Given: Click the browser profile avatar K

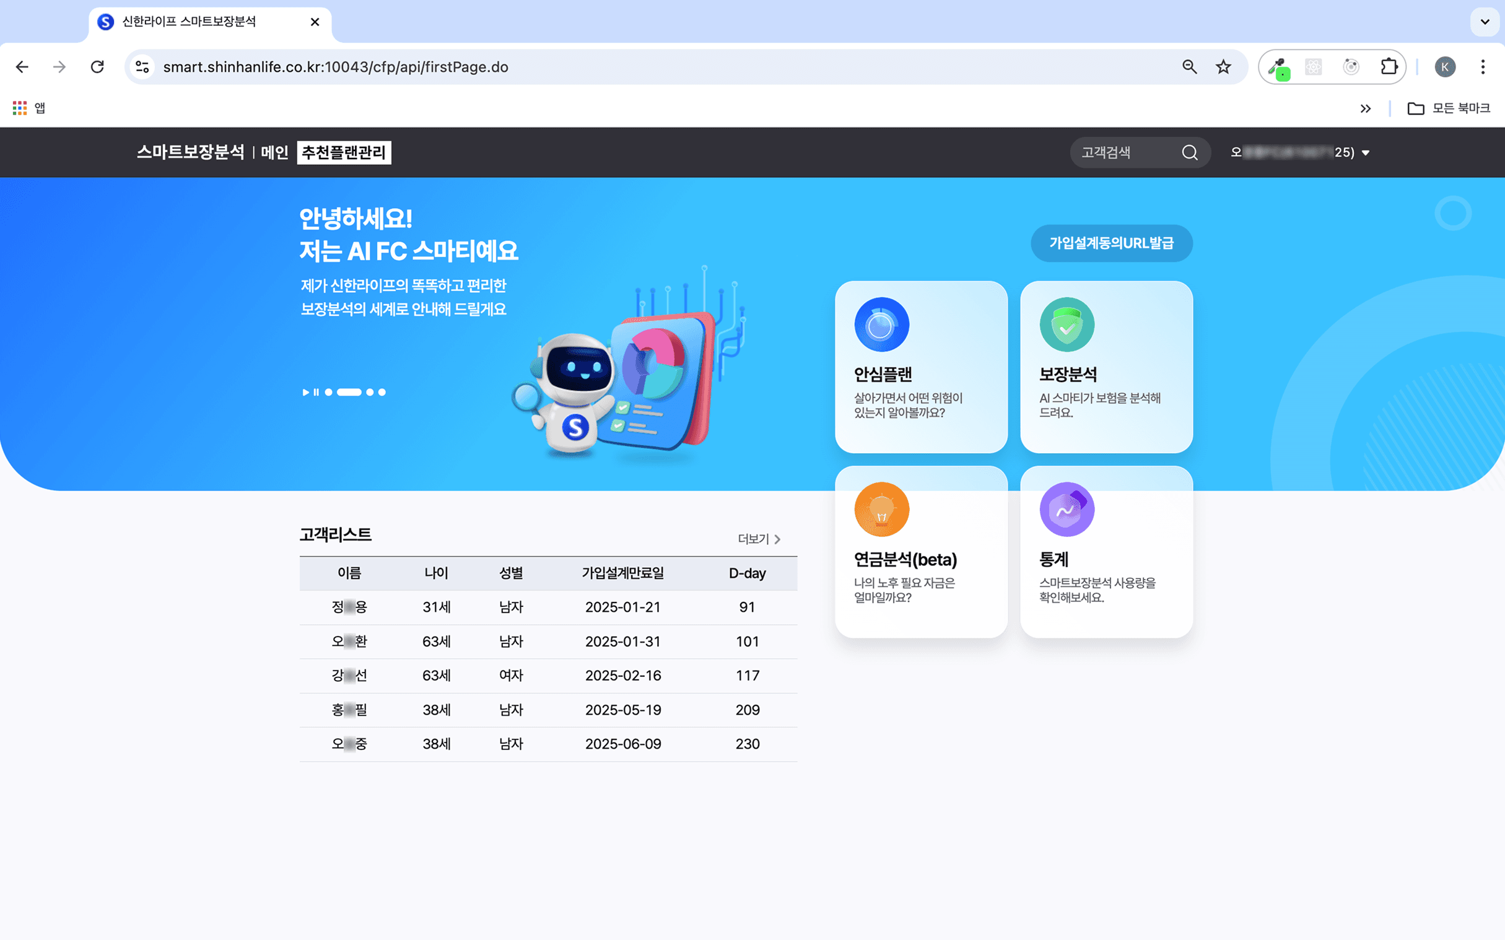Looking at the screenshot, I should tap(1445, 66).
